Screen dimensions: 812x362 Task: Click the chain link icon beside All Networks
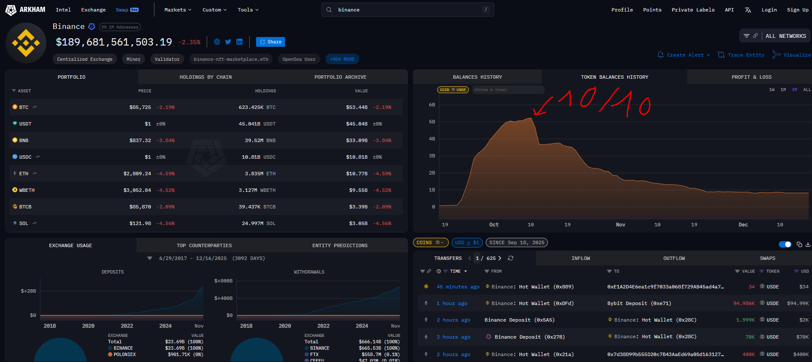coord(755,36)
